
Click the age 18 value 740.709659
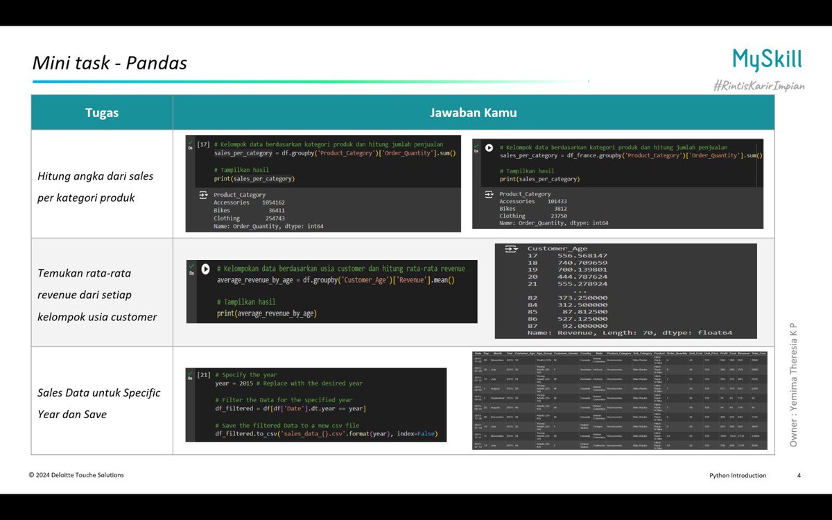click(582, 263)
